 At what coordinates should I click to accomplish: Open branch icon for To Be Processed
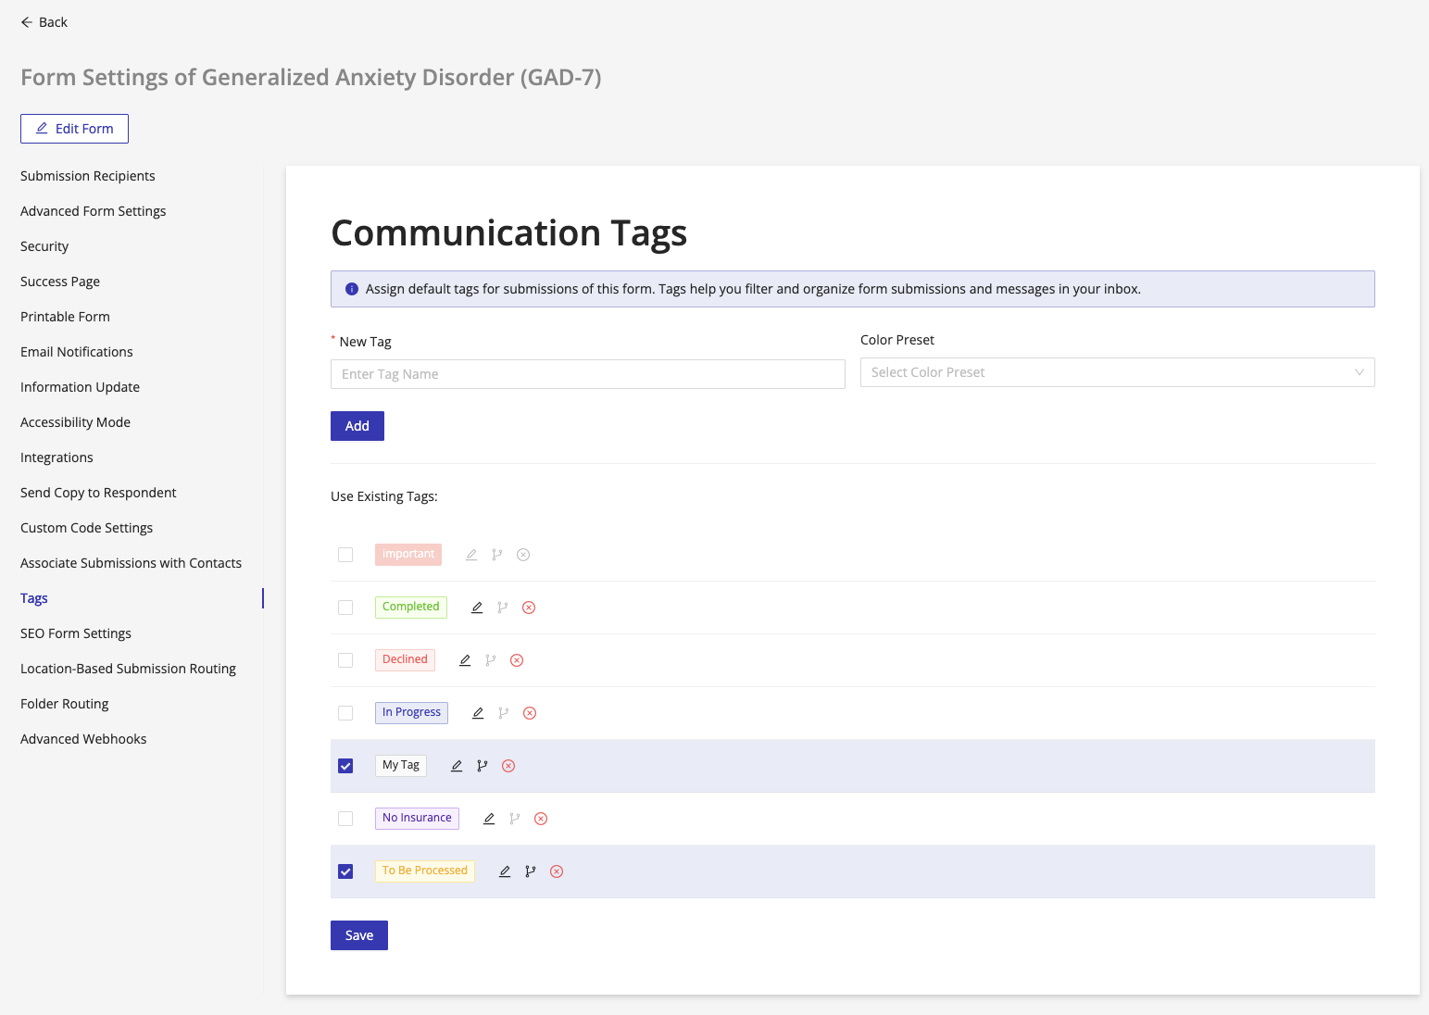(531, 871)
